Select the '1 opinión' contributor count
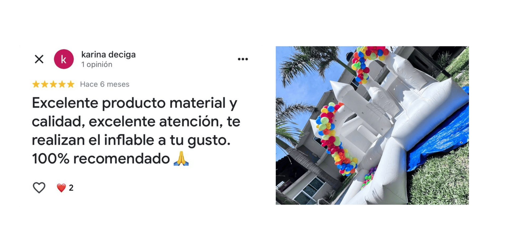This screenshot has width=505, height=252. point(97,64)
